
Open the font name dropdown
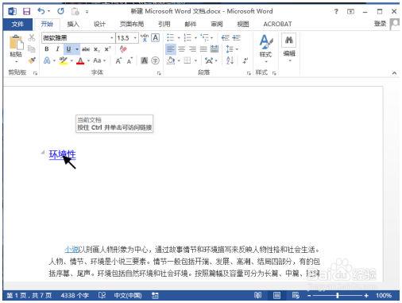pos(112,38)
